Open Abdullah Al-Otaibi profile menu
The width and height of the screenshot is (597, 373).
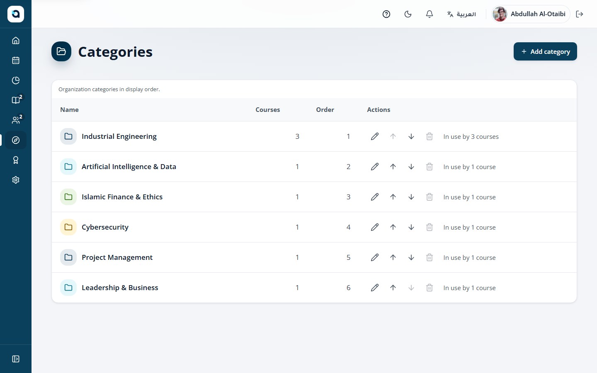pos(531,14)
